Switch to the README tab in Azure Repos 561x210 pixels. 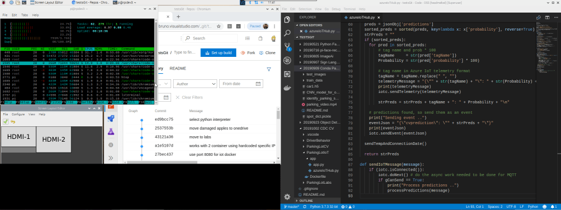pos(178,68)
